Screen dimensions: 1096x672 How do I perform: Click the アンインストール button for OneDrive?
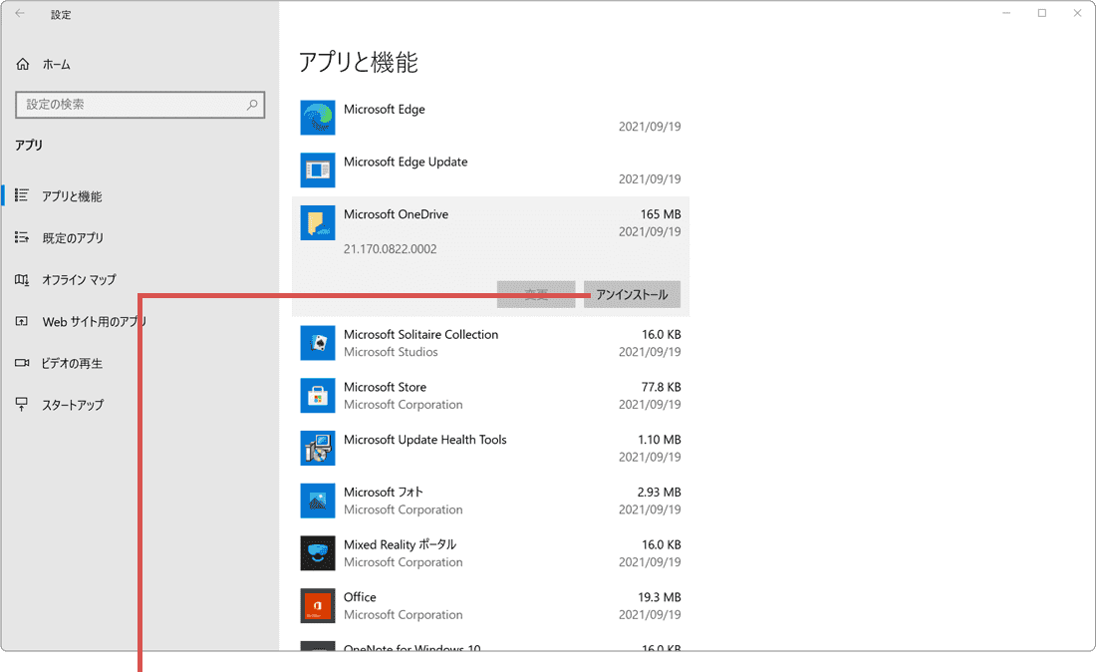tap(632, 294)
